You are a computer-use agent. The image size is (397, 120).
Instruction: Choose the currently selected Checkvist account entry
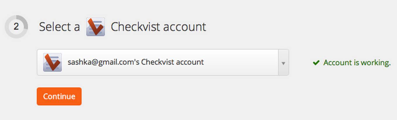point(163,62)
